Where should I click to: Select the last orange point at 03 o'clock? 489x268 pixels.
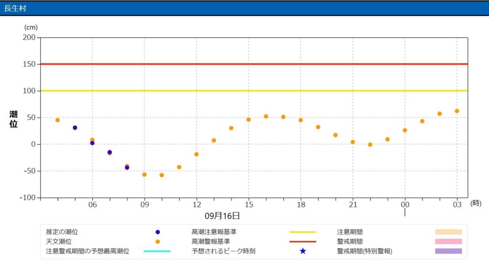coord(457,111)
